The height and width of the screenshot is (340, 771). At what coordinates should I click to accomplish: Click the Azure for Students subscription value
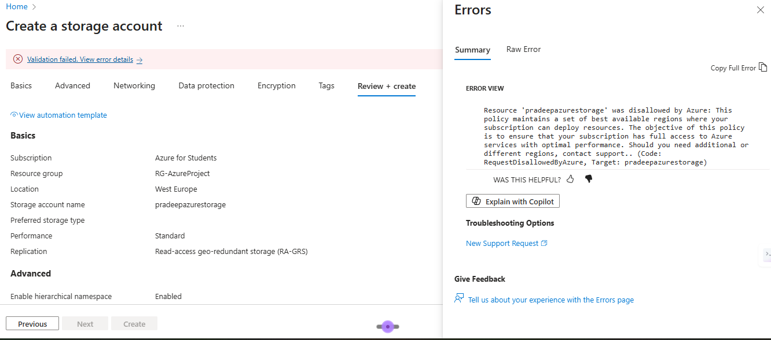(186, 158)
